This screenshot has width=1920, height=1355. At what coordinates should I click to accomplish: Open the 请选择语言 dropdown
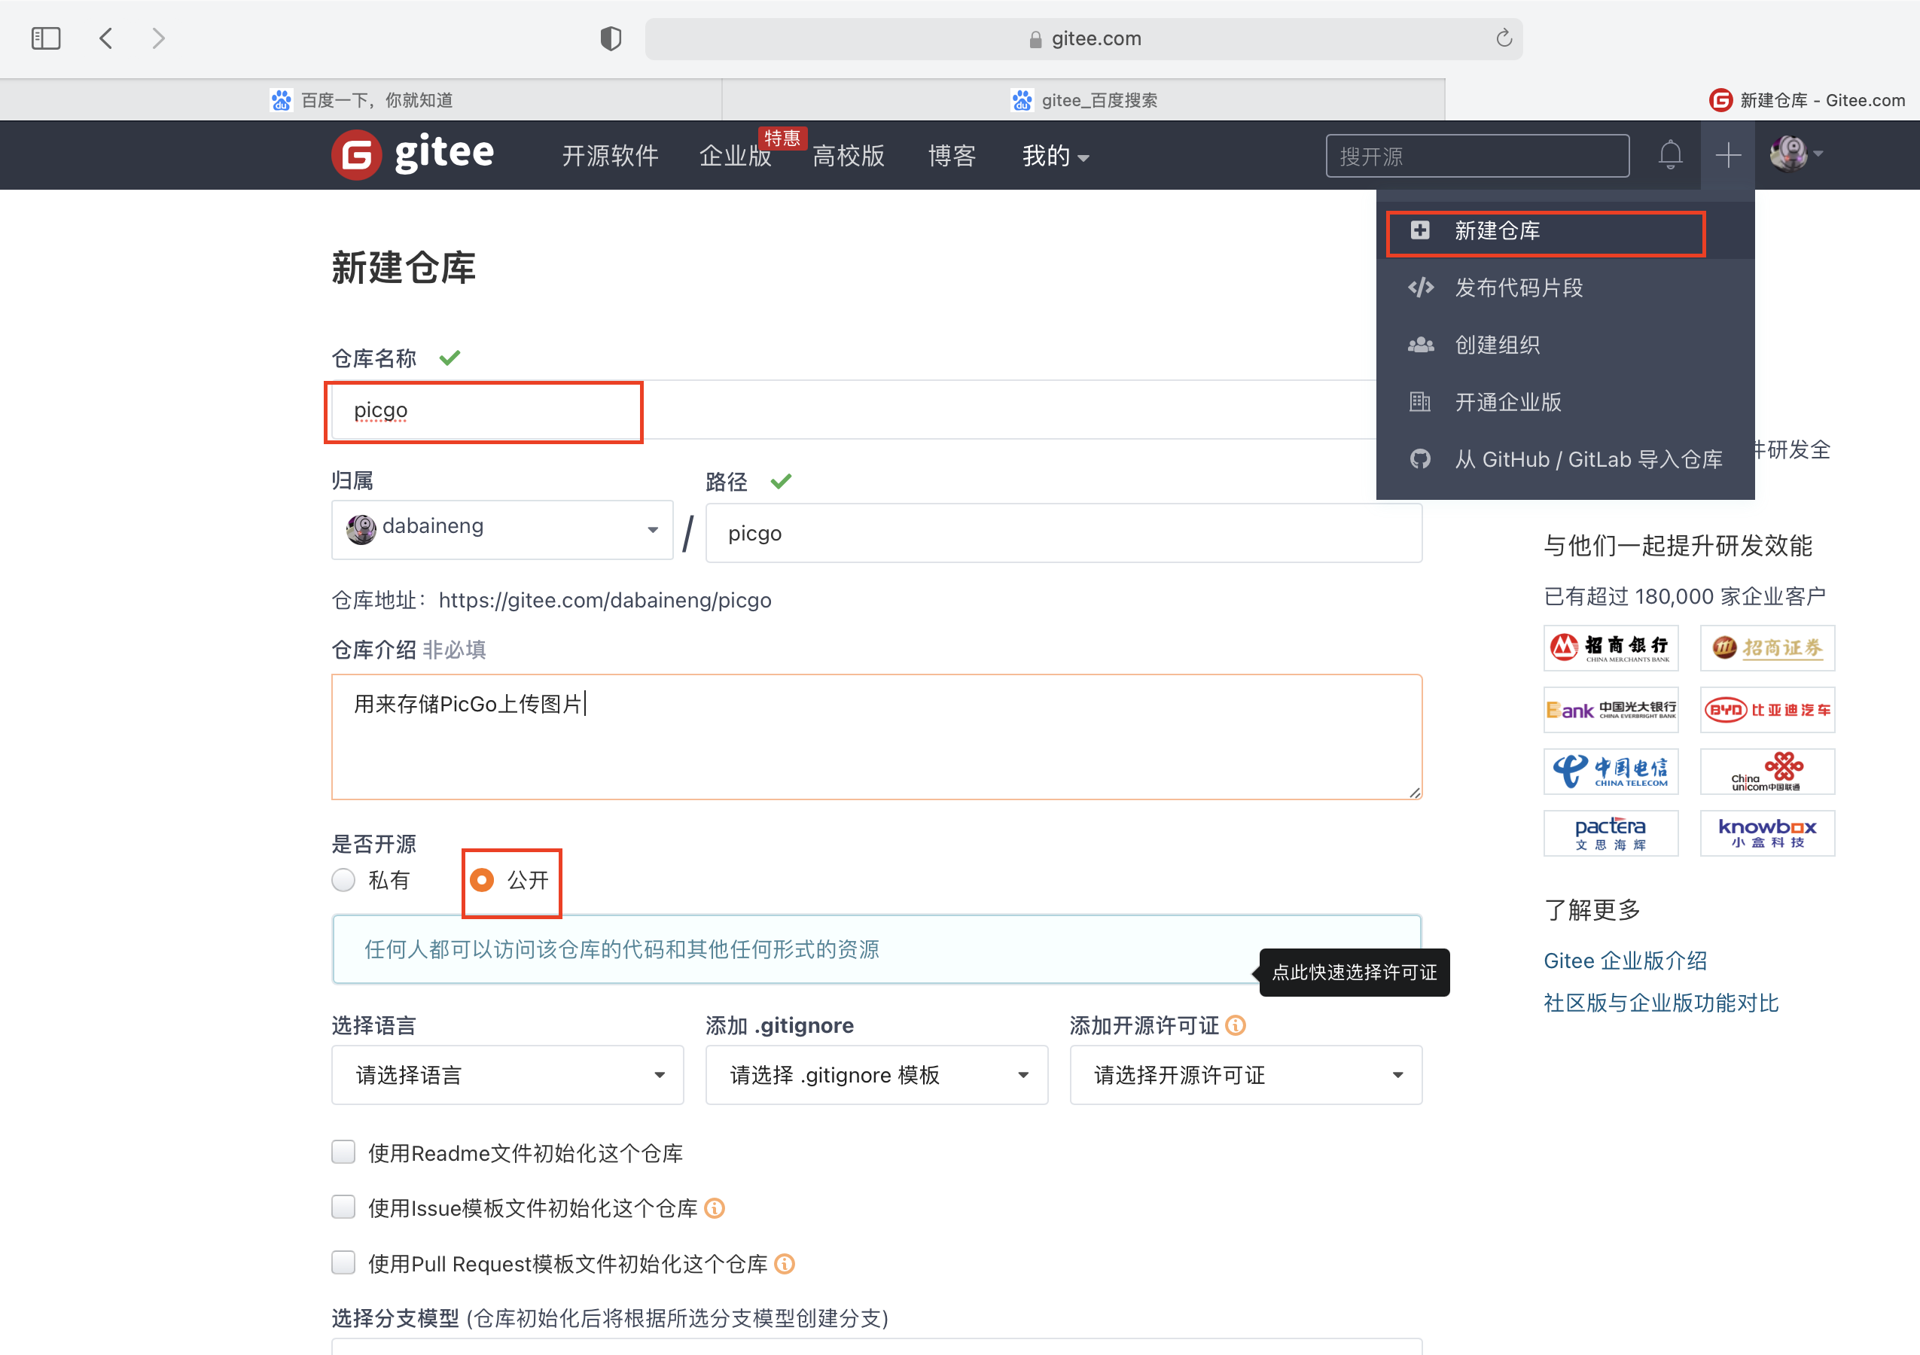click(x=507, y=1075)
